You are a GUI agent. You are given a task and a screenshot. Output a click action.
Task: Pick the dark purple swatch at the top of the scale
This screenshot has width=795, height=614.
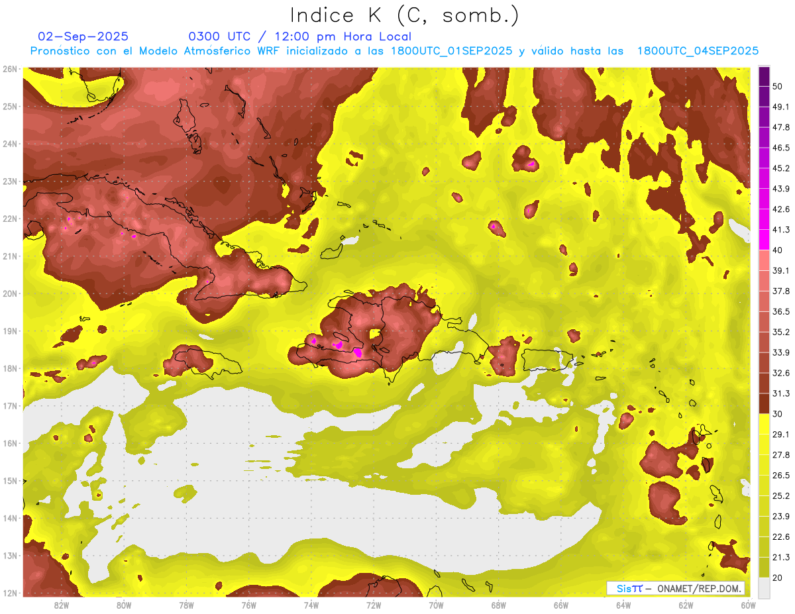click(764, 76)
